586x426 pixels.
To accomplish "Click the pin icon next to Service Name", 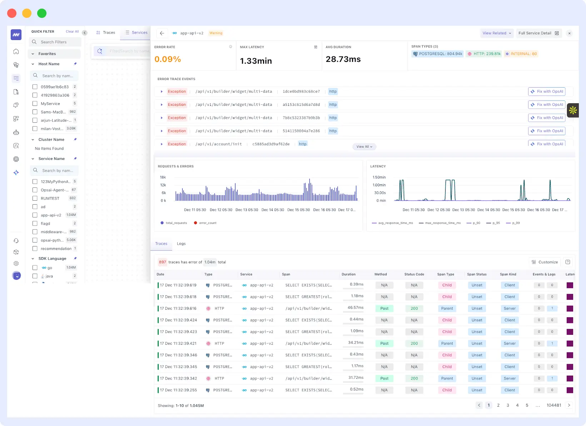I will pos(75,158).
